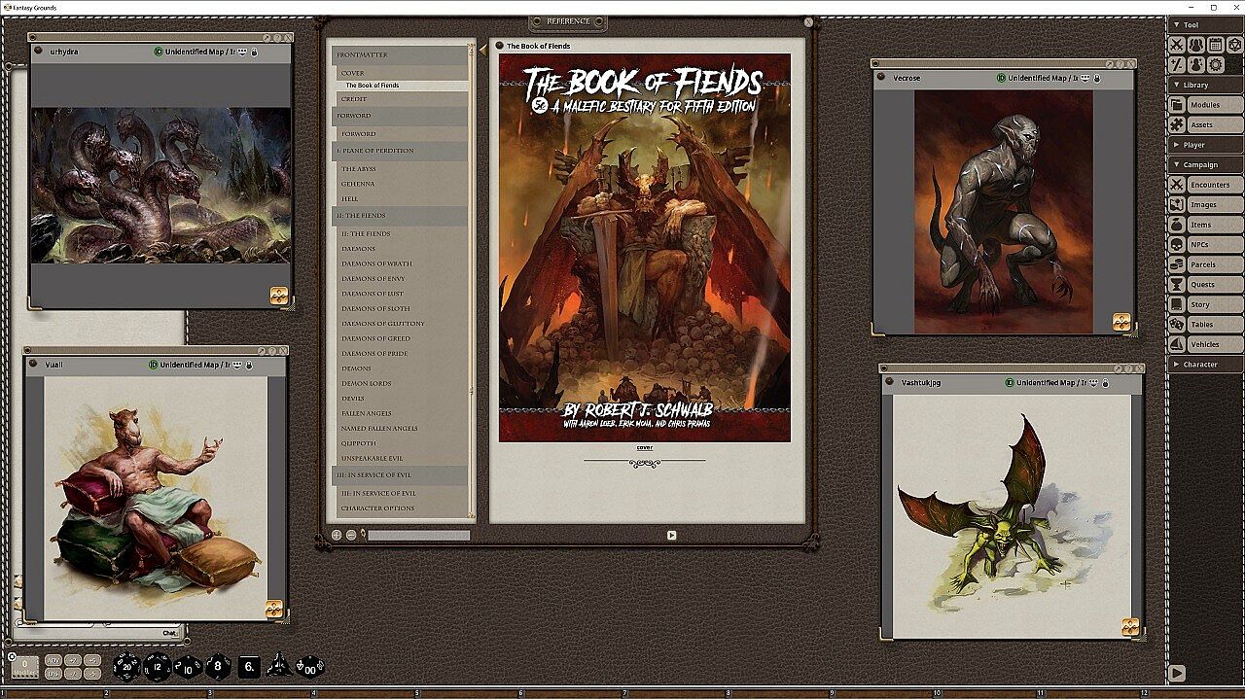Click next page arrow below book cover
Screen dimensions: 1245x700
click(x=671, y=535)
